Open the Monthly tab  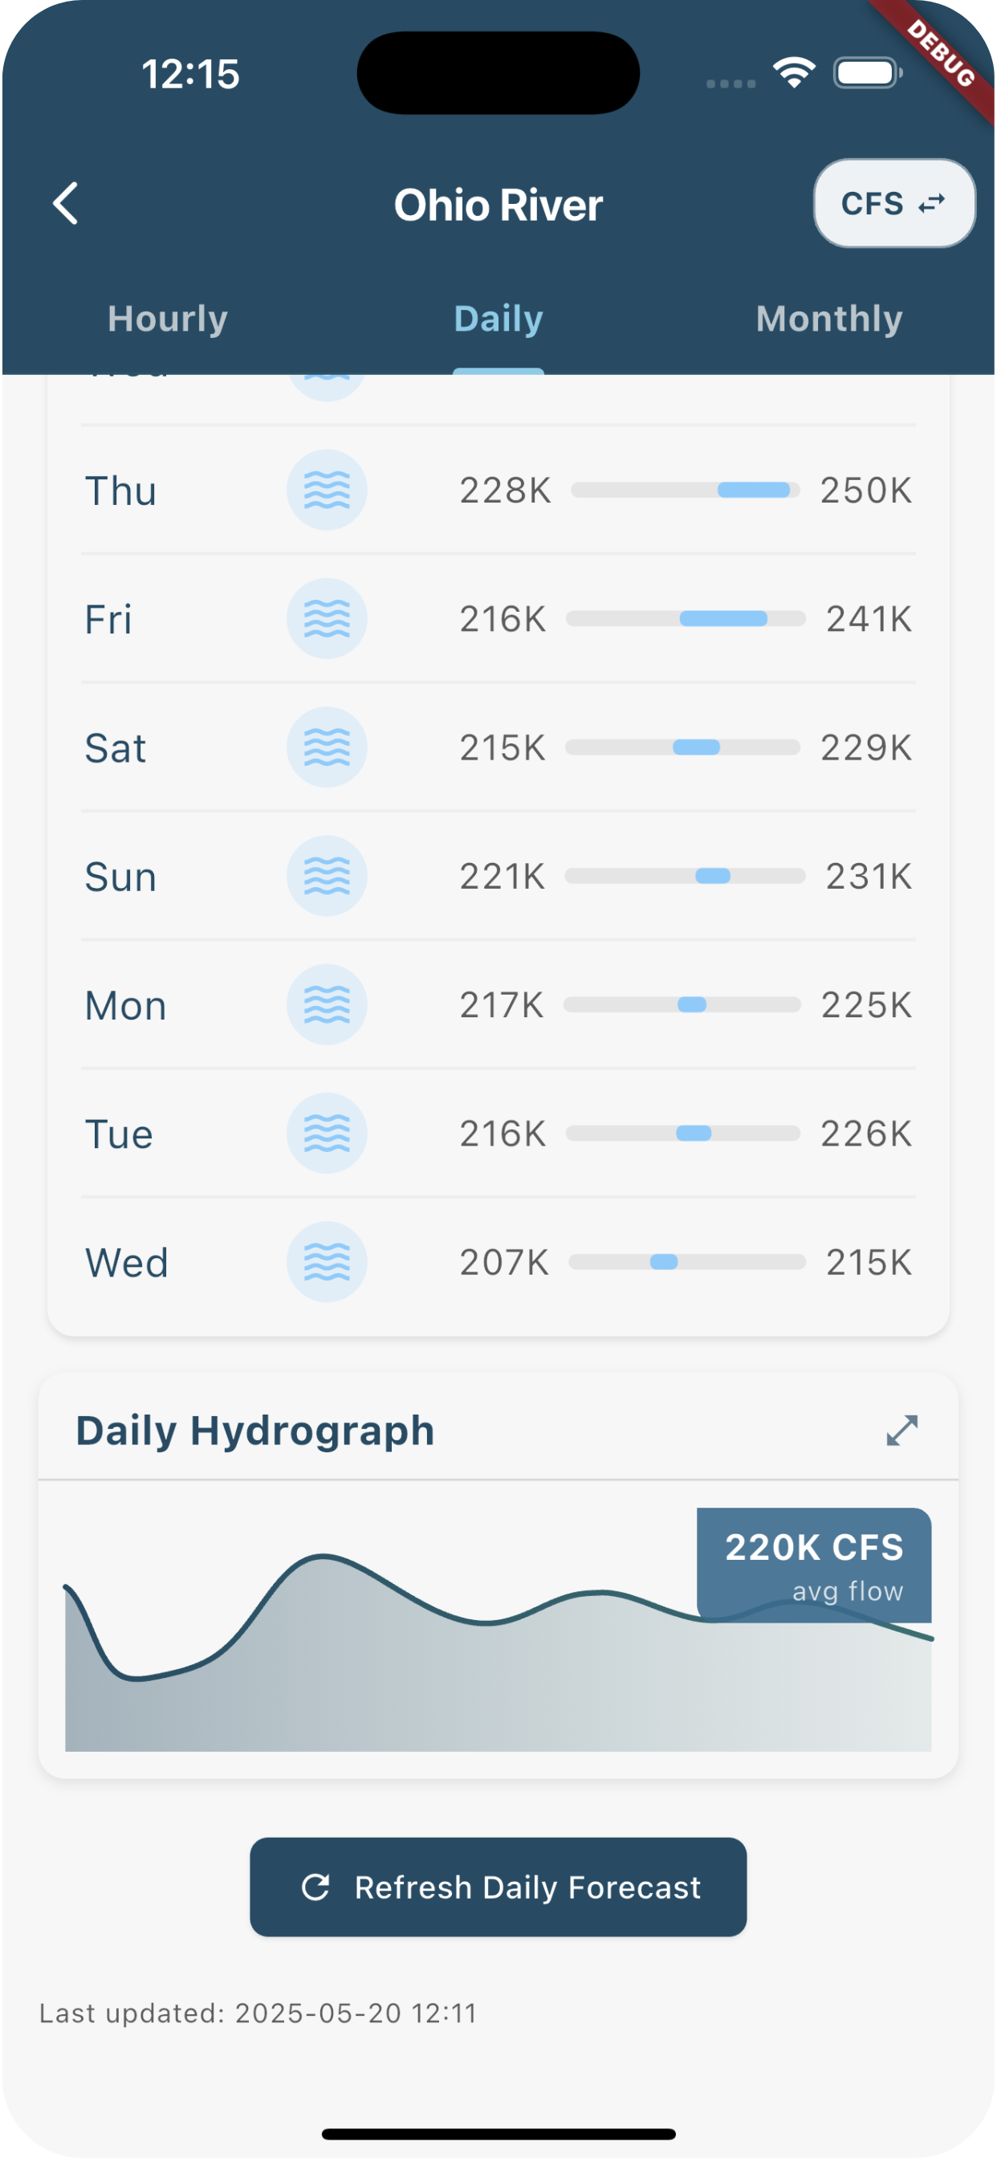click(x=828, y=320)
